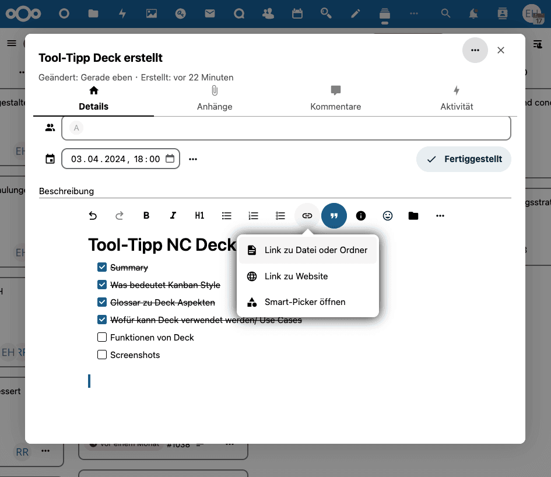551x477 pixels.
Task: Insert a numbered list
Action: pos(253,216)
